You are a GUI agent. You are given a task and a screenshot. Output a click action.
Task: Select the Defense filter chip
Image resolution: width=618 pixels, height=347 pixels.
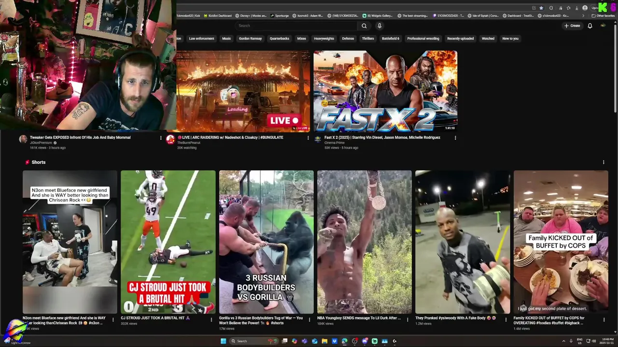point(348,39)
